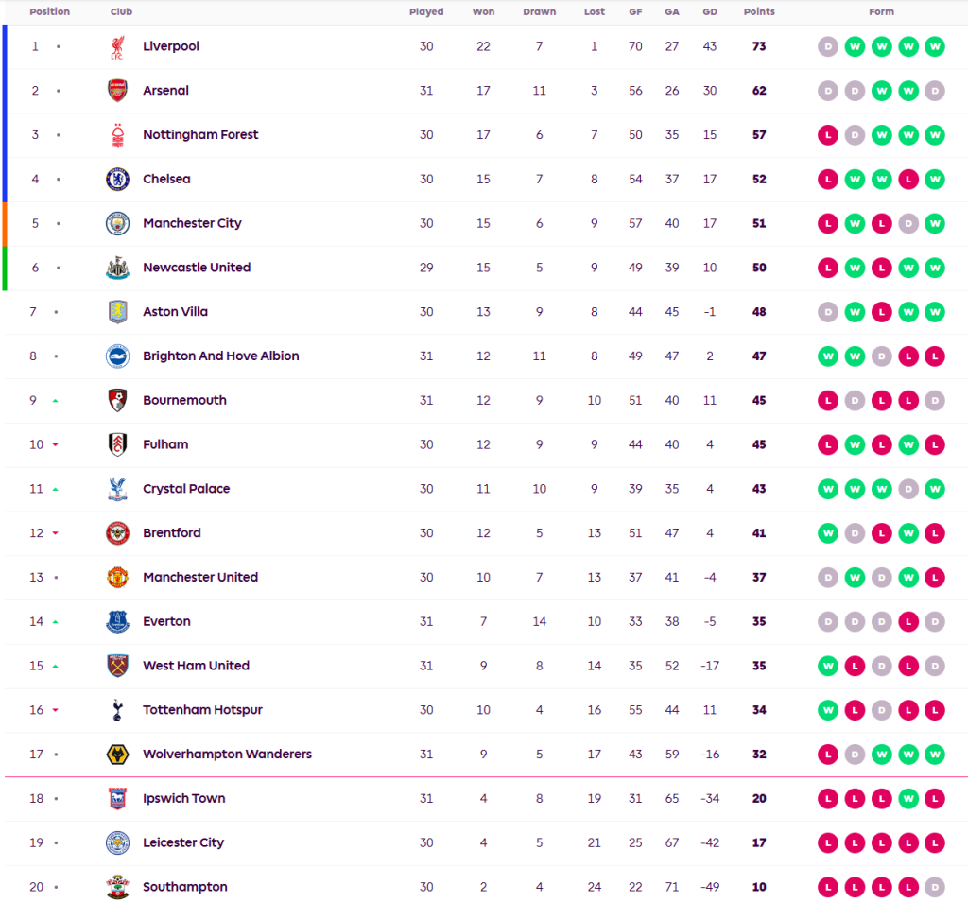The image size is (968, 903).
Task: Open the Crystal Palace club link
Action: click(186, 489)
